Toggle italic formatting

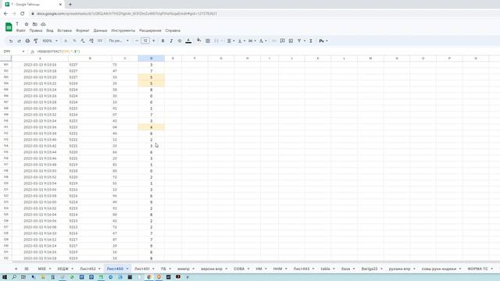(x=171, y=41)
